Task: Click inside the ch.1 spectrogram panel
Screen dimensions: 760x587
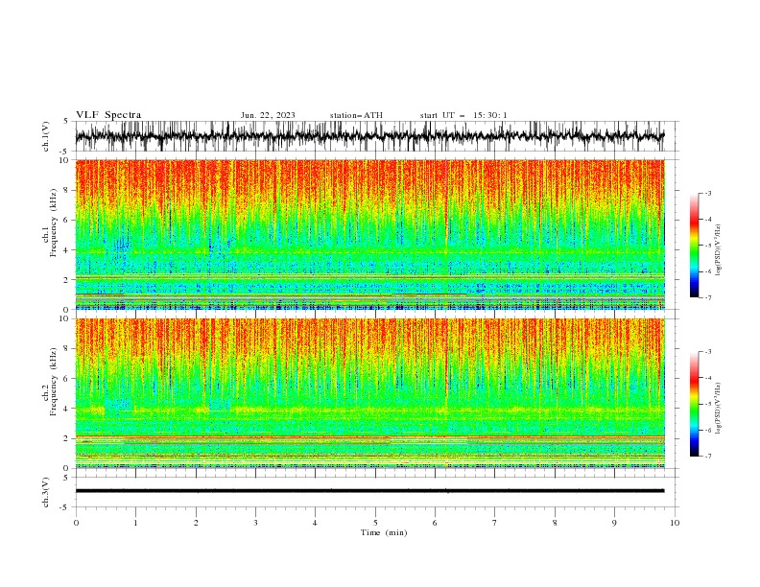Action: click(369, 234)
